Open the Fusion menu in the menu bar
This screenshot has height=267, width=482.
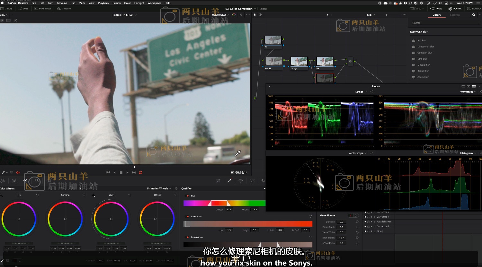pyautogui.click(x=117, y=3)
